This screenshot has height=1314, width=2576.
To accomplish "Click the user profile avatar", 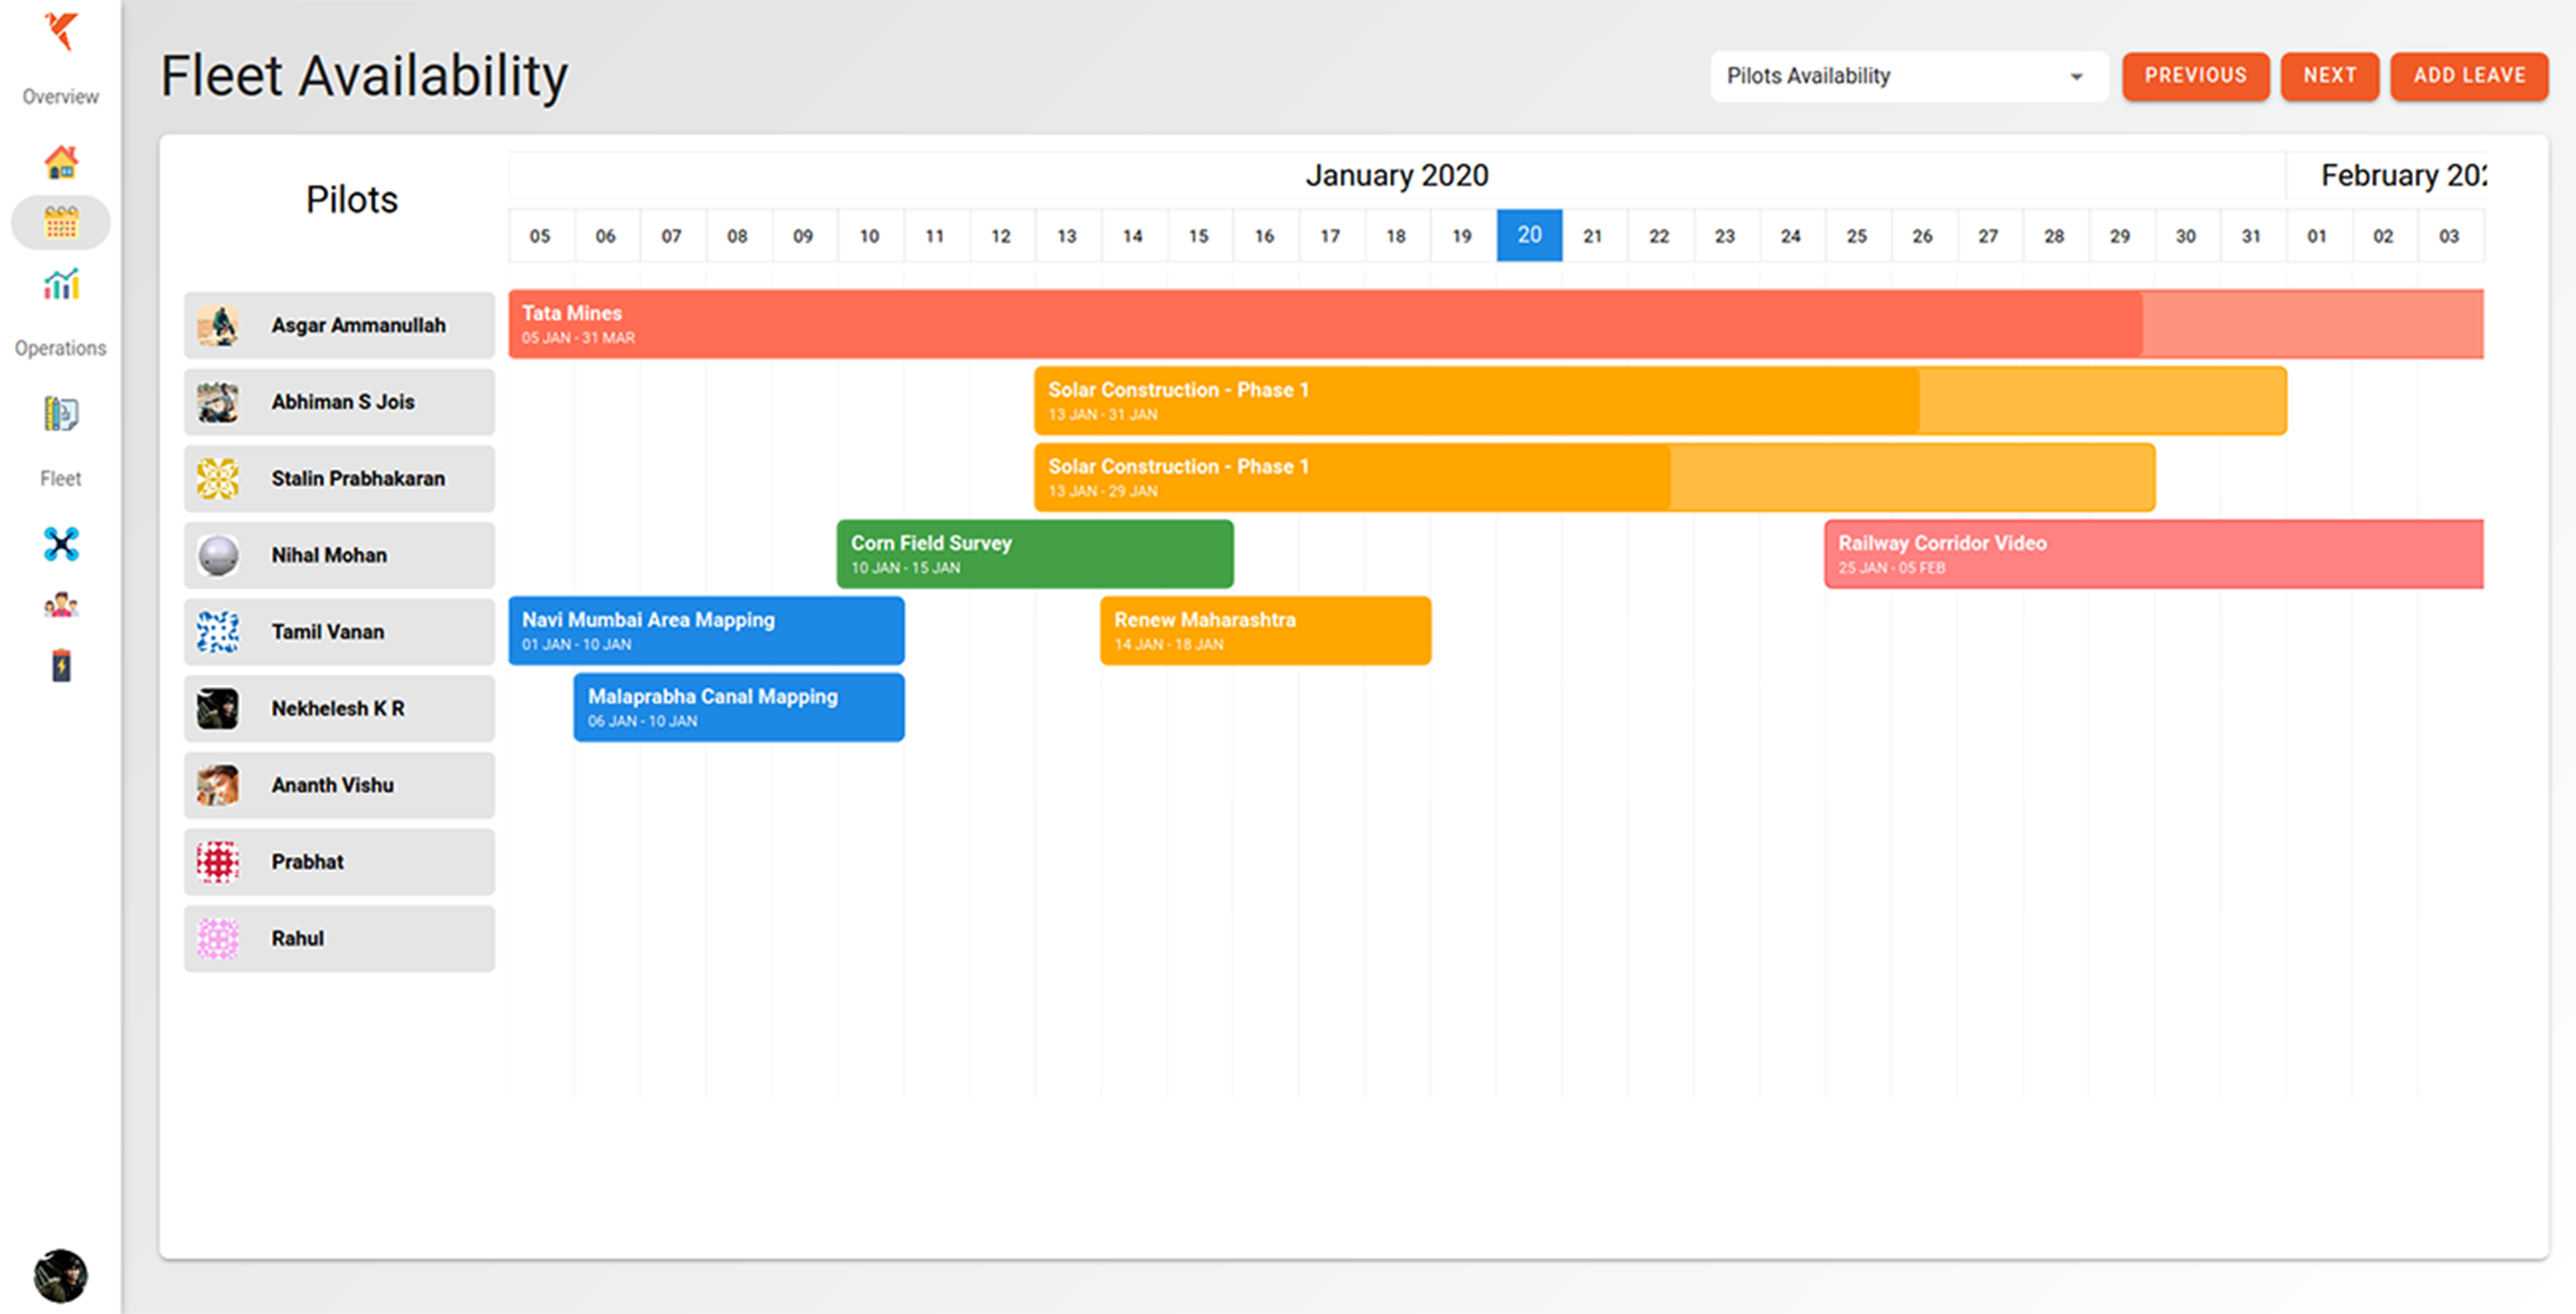I will (60, 1275).
